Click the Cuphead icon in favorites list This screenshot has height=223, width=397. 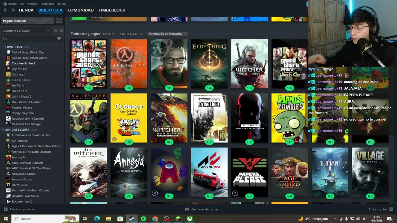8,74
